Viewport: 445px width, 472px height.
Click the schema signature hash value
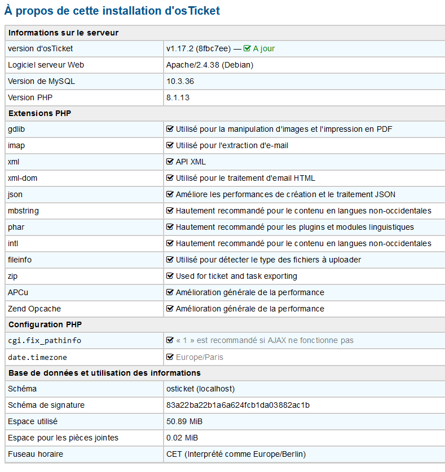point(238,405)
